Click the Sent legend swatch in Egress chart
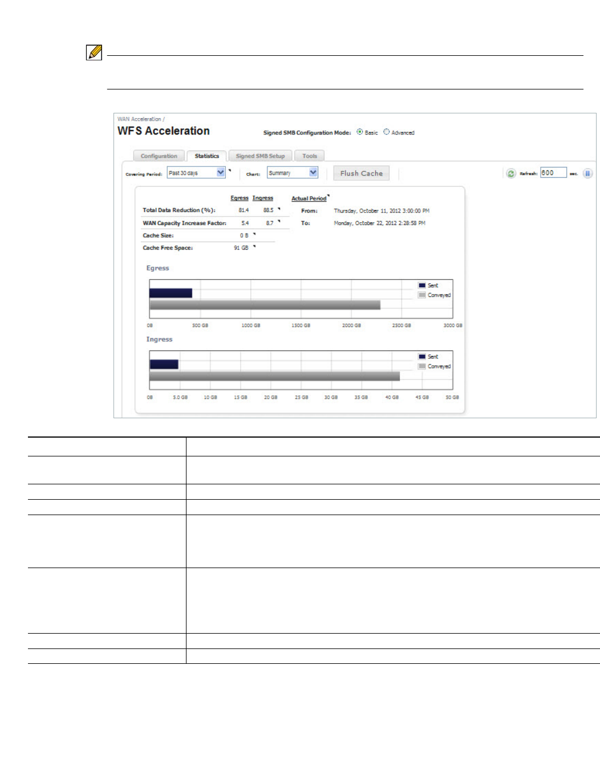 pyautogui.click(x=422, y=285)
